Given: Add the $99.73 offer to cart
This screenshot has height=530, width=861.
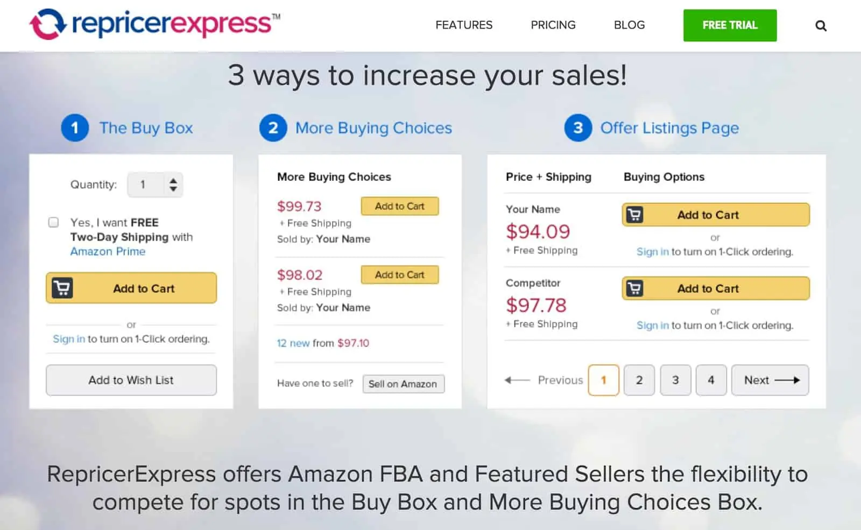Looking at the screenshot, I should (399, 206).
